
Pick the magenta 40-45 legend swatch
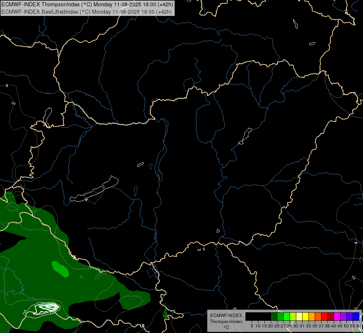[x=337, y=316]
